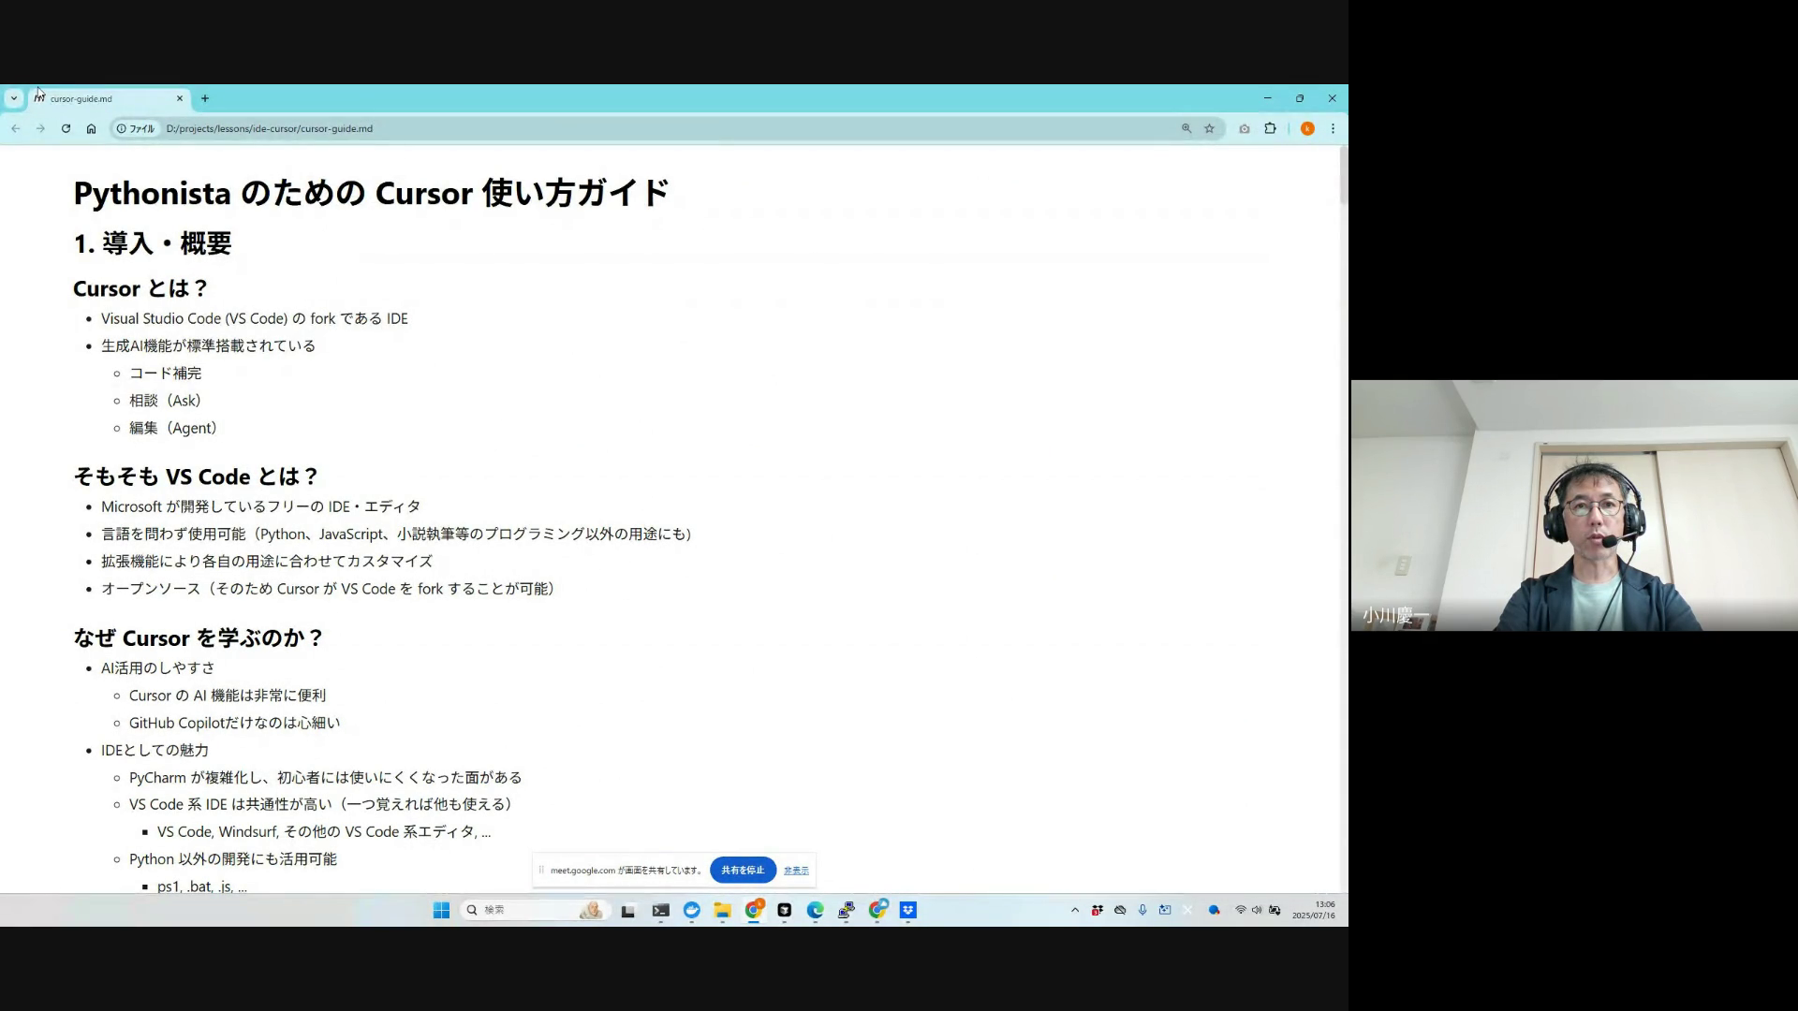
Task: Open the browser three-dot menu
Action: (x=1333, y=129)
